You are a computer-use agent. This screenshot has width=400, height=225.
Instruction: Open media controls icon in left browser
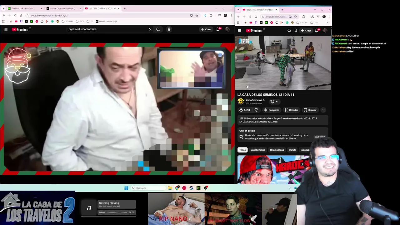[x=220, y=15]
